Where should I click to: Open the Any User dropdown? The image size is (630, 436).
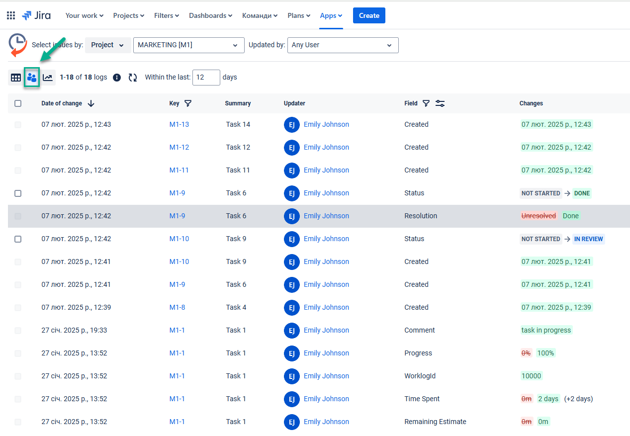[343, 45]
